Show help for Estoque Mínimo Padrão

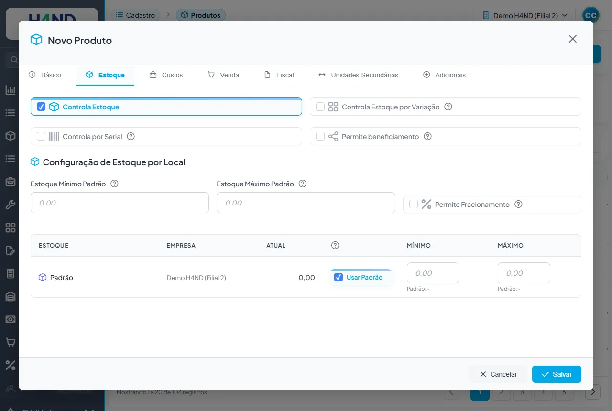(x=114, y=184)
